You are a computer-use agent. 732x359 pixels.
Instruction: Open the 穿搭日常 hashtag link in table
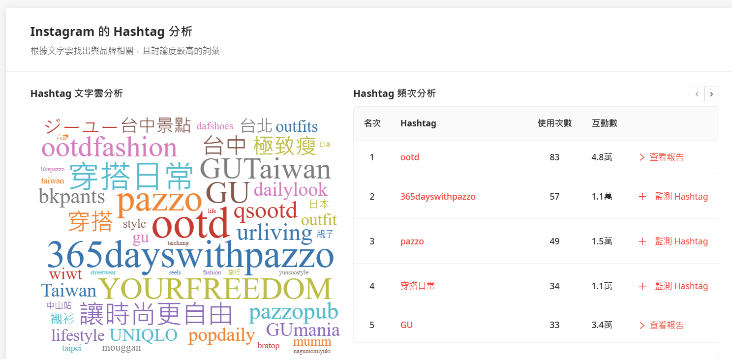click(418, 286)
